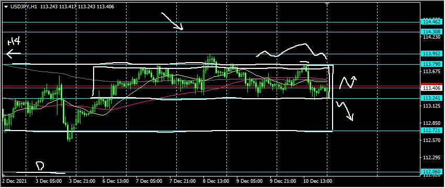Select the downward-right arrow drawn near top
The height and width of the screenshot is (188, 445).
coord(172,21)
